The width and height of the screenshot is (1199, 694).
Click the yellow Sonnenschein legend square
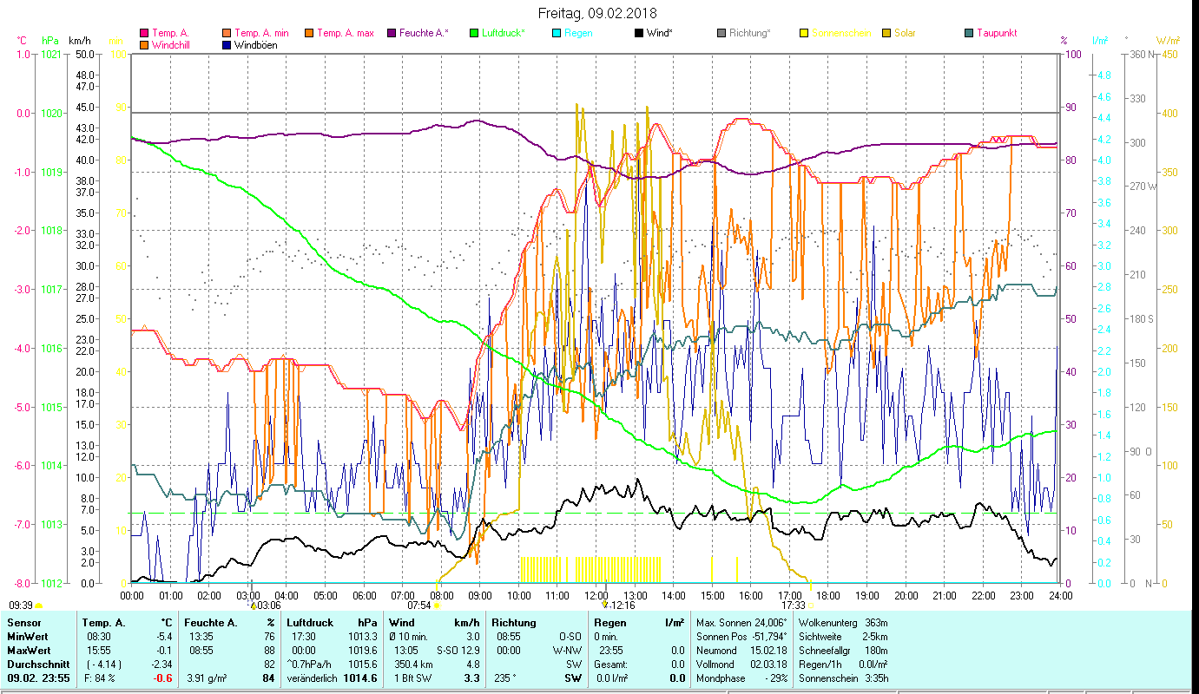tap(804, 33)
